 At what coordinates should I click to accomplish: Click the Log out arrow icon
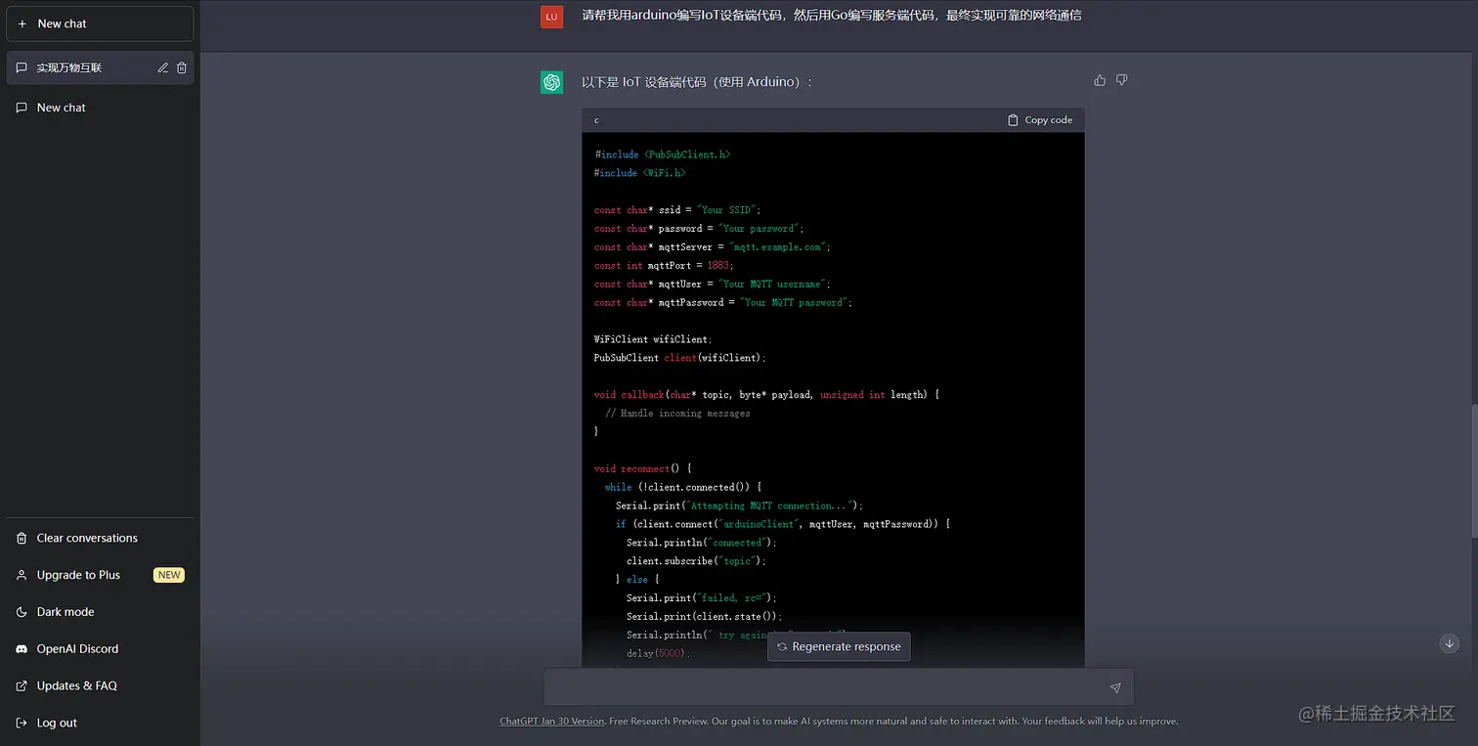coord(22,723)
